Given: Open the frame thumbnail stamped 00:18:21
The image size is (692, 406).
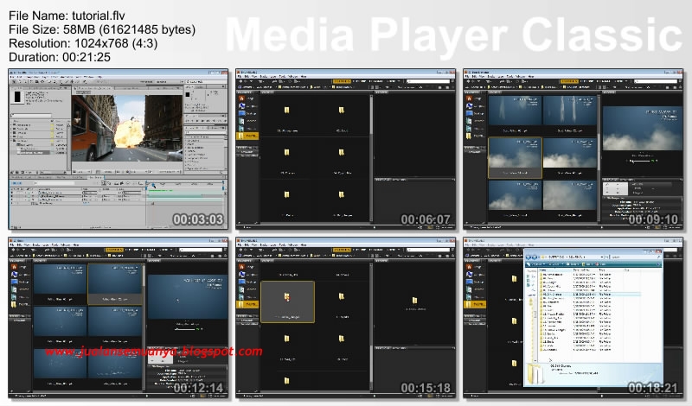Looking at the screenshot, I should [x=573, y=317].
